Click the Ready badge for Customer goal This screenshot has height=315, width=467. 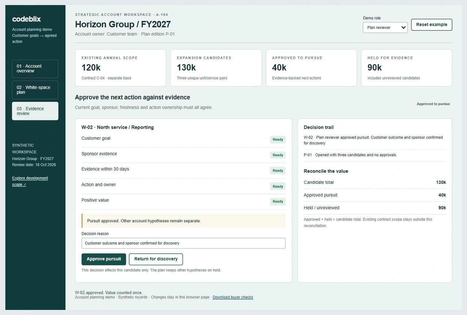pyautogui.click(x=278, y=139)
